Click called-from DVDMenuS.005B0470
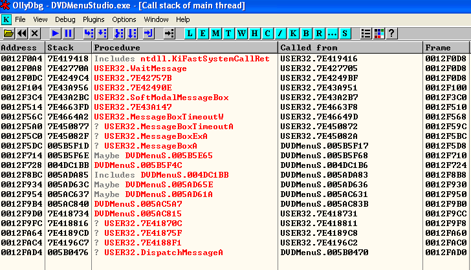The height and width of the screenshot is (270, 471). click(324, 253)
